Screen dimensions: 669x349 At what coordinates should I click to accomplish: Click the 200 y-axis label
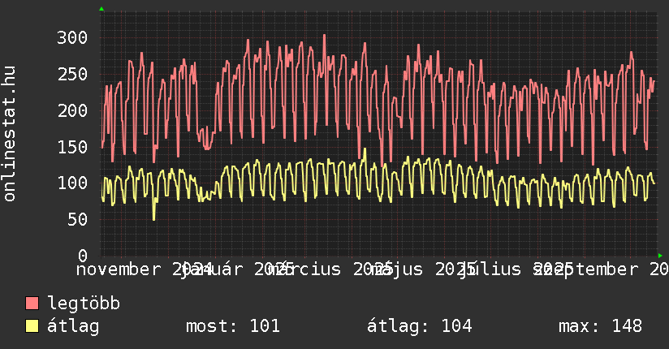72,110
